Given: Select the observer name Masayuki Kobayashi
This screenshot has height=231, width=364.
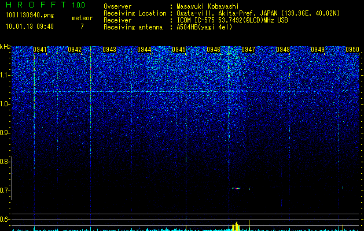Looking at the screenshot, I should [x=208, y=6].
